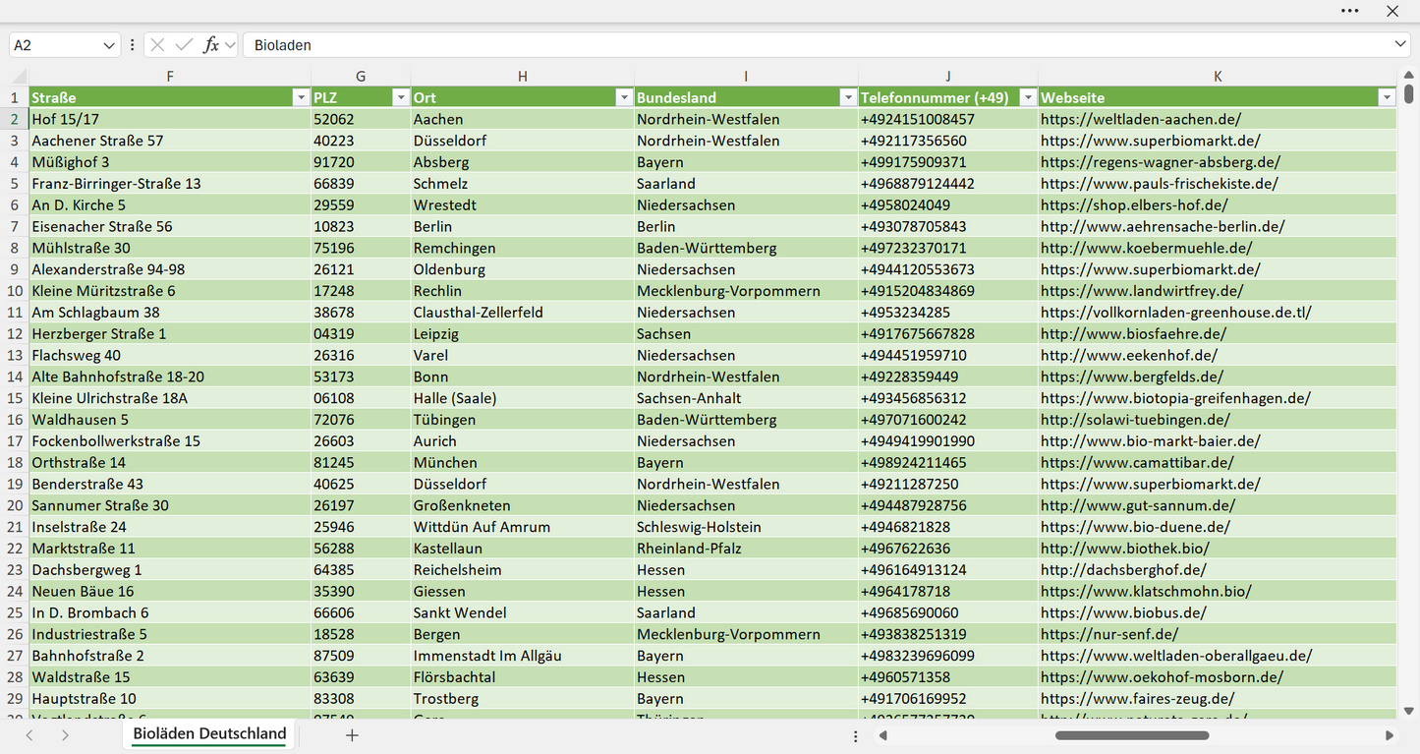Add a new sheet with the plus icon
1420x754 pixels.
click(x=352, y=735)
